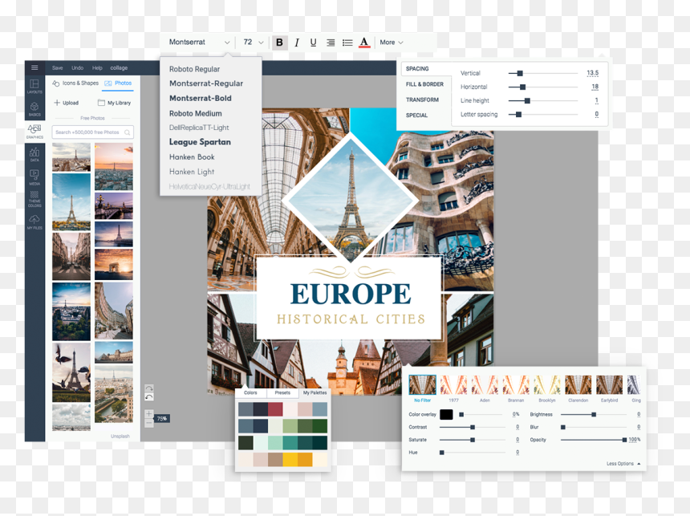The image size is (690, 516).
Task: Click the Horizontal value 18
Action: pos(595,87)
